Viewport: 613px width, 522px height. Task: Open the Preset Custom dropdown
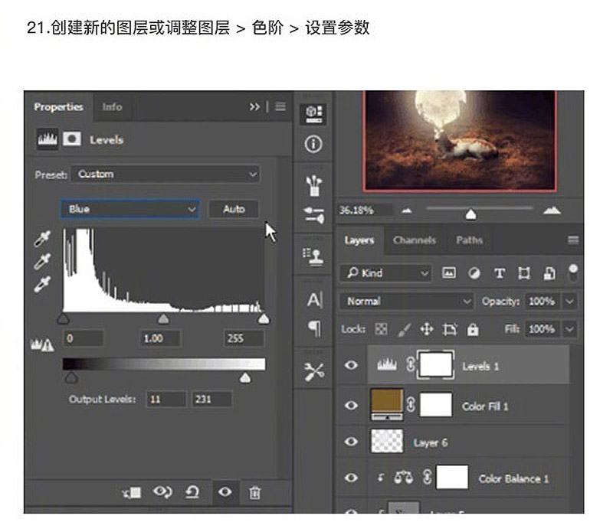(166, 175)
